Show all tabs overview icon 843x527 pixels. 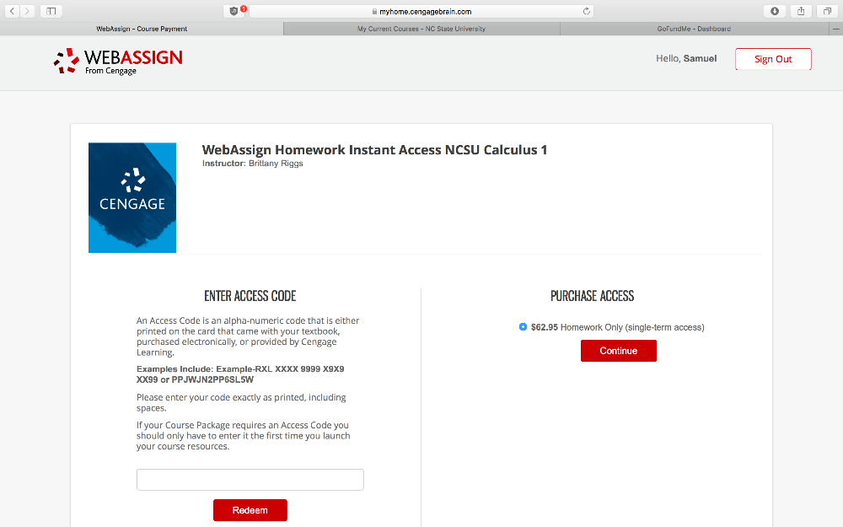(x=828, y=11)
